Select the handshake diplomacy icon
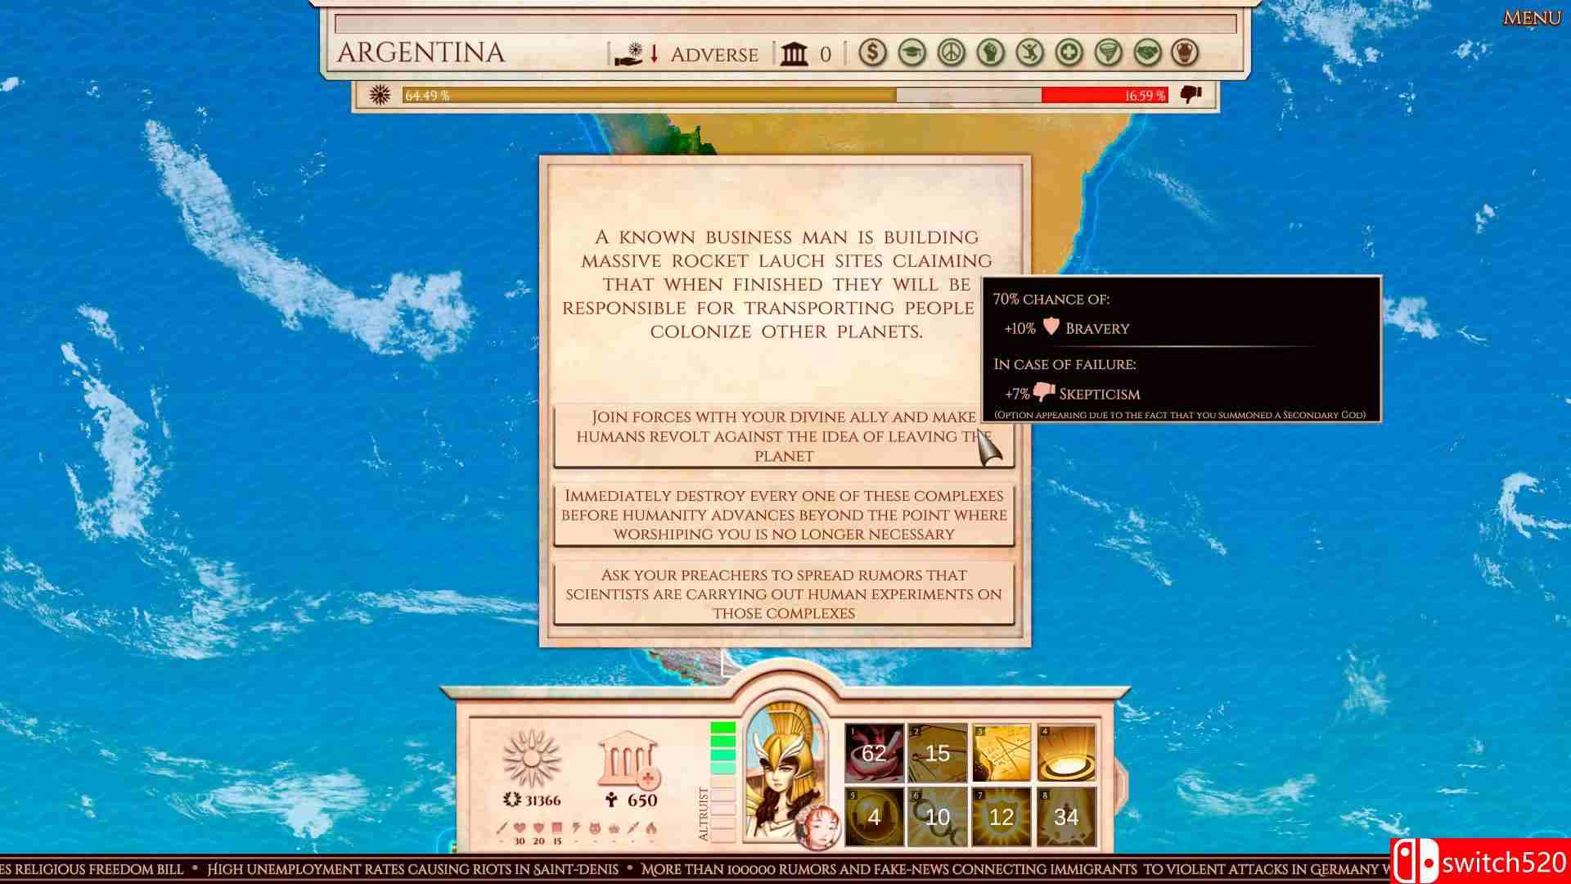 pyautogui.click(x=1147, y=53)
